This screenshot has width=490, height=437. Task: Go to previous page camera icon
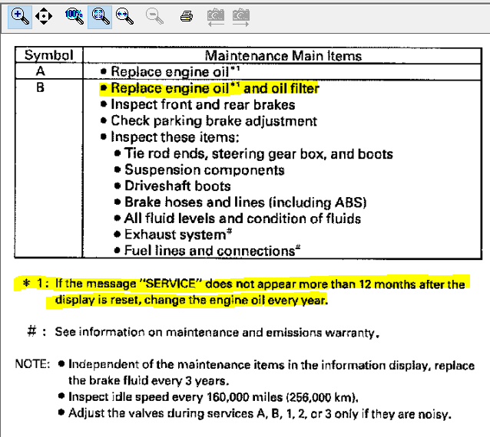tap(216, 18)
